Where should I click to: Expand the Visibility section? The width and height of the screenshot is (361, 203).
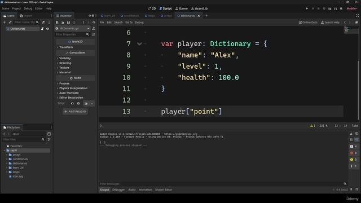[x=65, y=59]
